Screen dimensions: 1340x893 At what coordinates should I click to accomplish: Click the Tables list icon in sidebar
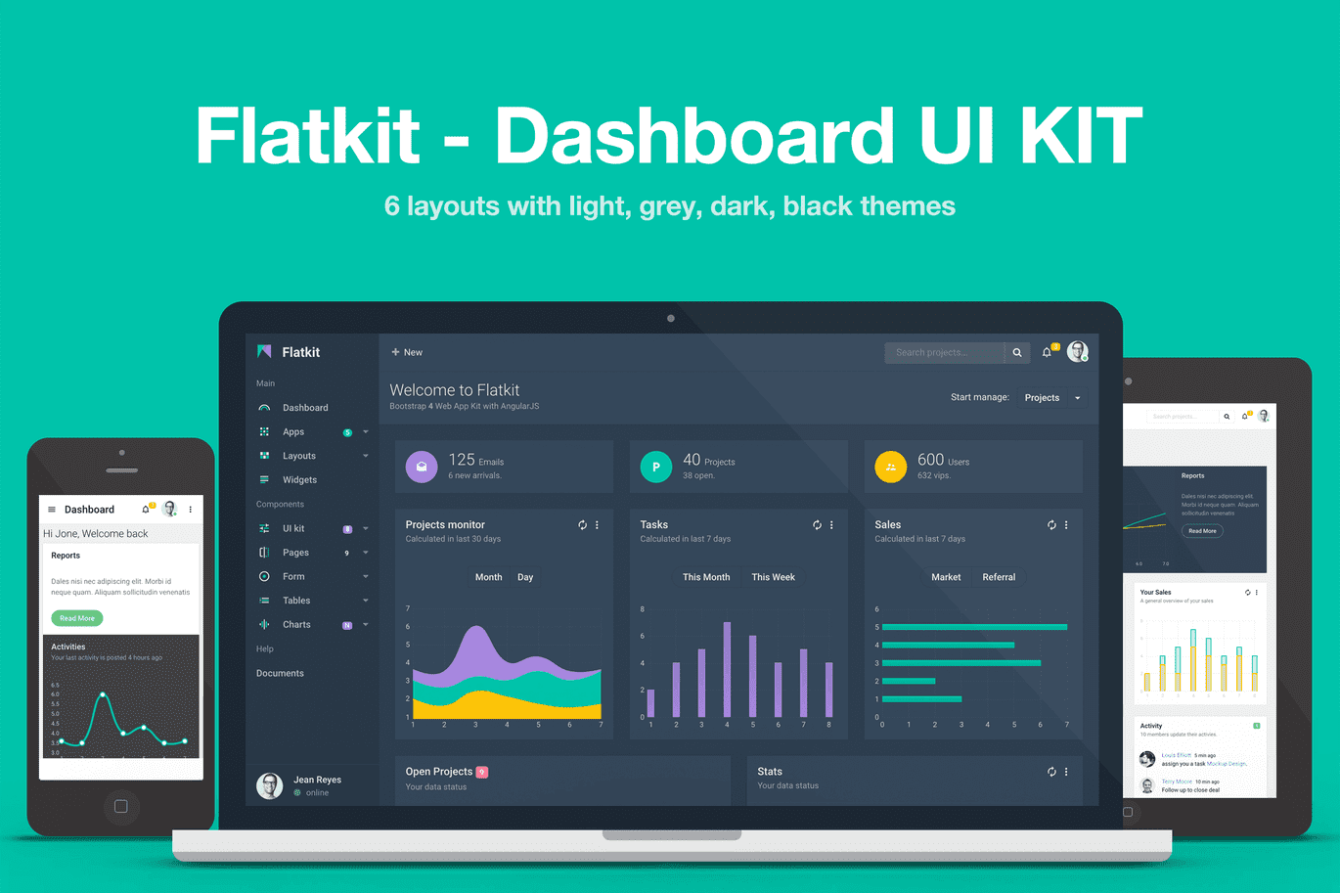pyautogui.click(x=264, y=601)
